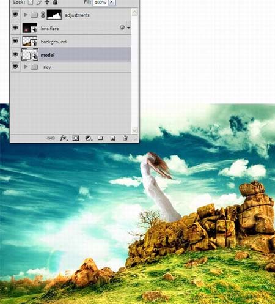
Task: Click the Add layer mask icon
Action: [76, 138]
